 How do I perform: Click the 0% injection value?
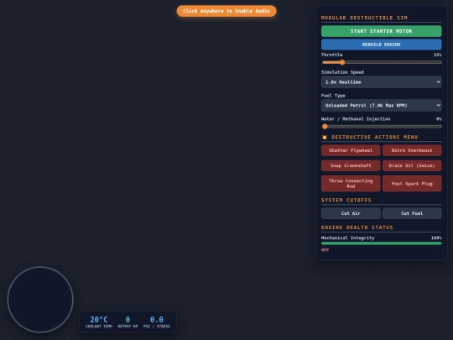click(439, 119)
